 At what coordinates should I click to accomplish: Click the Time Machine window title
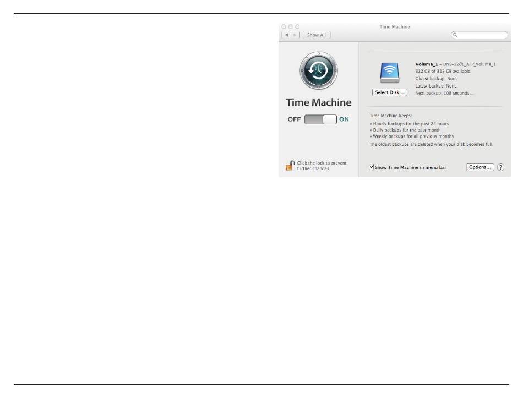[395, 26]
